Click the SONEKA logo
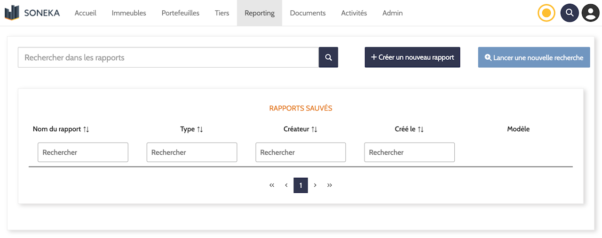The width and height of the screenshot is (602, 238). click(x=32, y=13)
